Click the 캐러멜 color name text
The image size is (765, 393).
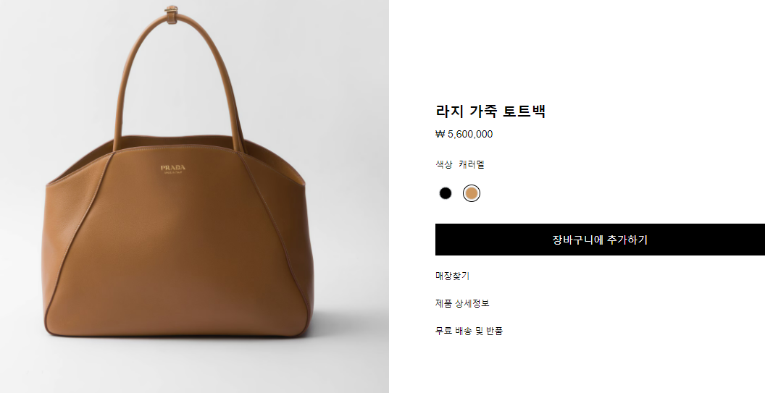click(472, 164)
